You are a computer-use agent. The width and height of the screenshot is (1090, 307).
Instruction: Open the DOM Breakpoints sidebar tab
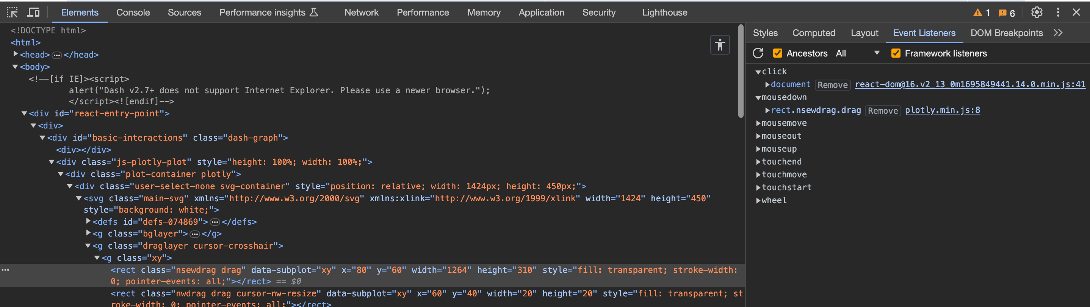click(1006, 33)
